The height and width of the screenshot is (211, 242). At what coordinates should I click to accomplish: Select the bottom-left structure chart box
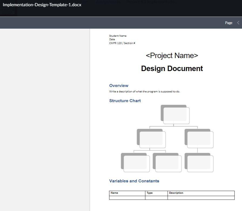click(136, 162)
